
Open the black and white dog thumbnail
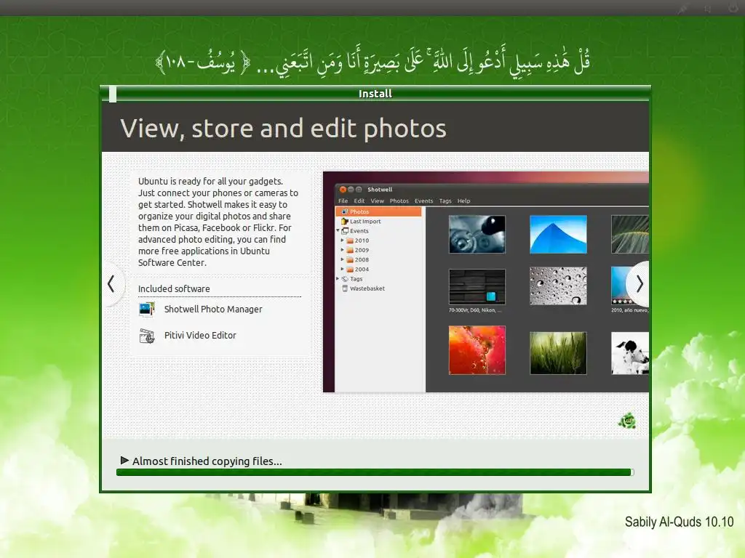coord(630,353)
